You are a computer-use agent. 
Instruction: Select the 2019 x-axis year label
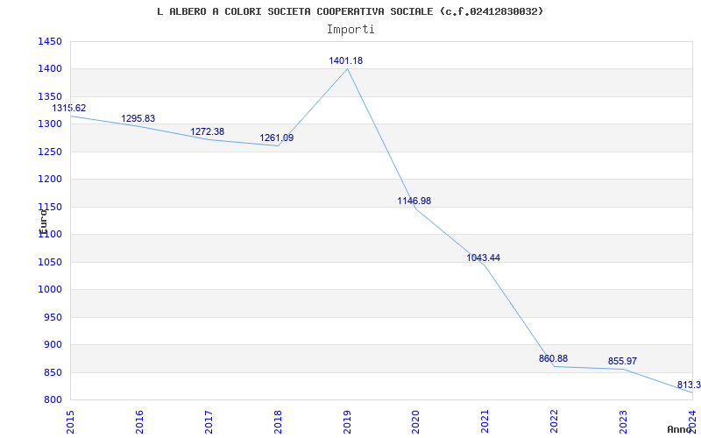pyautogui.click(x=347, y=421)
